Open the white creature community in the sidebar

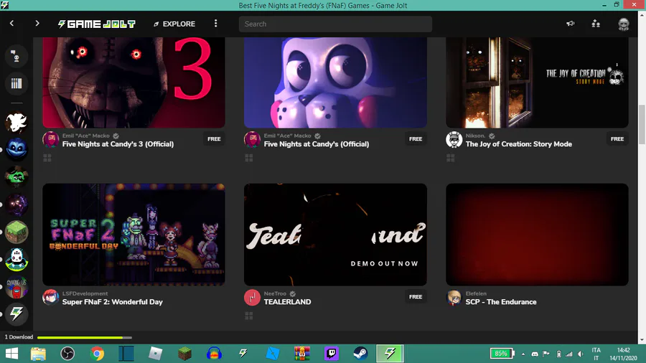coord(17,122)
